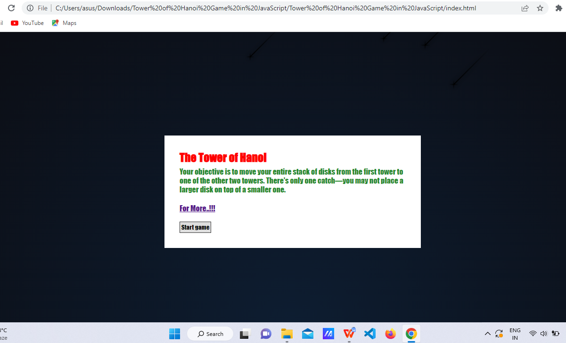Follow the For More..!!! link

197,208
